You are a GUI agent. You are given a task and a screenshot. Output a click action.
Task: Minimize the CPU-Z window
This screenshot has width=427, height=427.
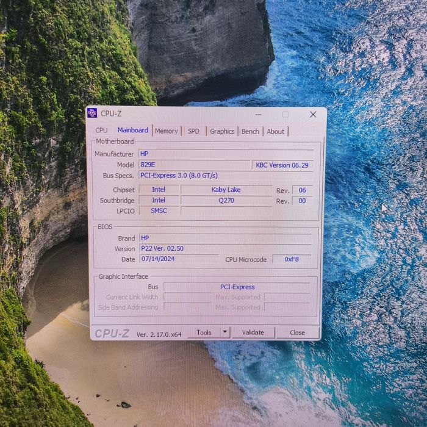[x=259, y=115]
